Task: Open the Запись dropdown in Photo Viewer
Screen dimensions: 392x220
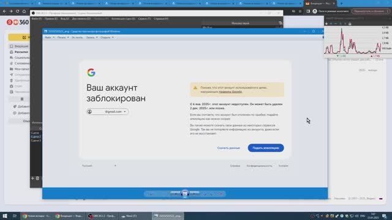Action: (x=92, y=37)
